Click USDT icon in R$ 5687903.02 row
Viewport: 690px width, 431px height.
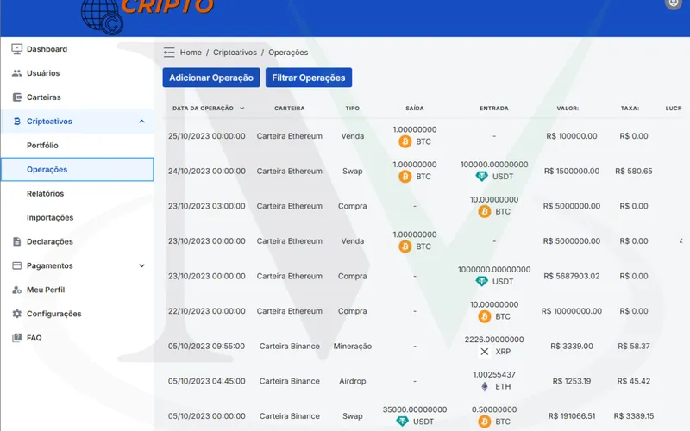482,282
